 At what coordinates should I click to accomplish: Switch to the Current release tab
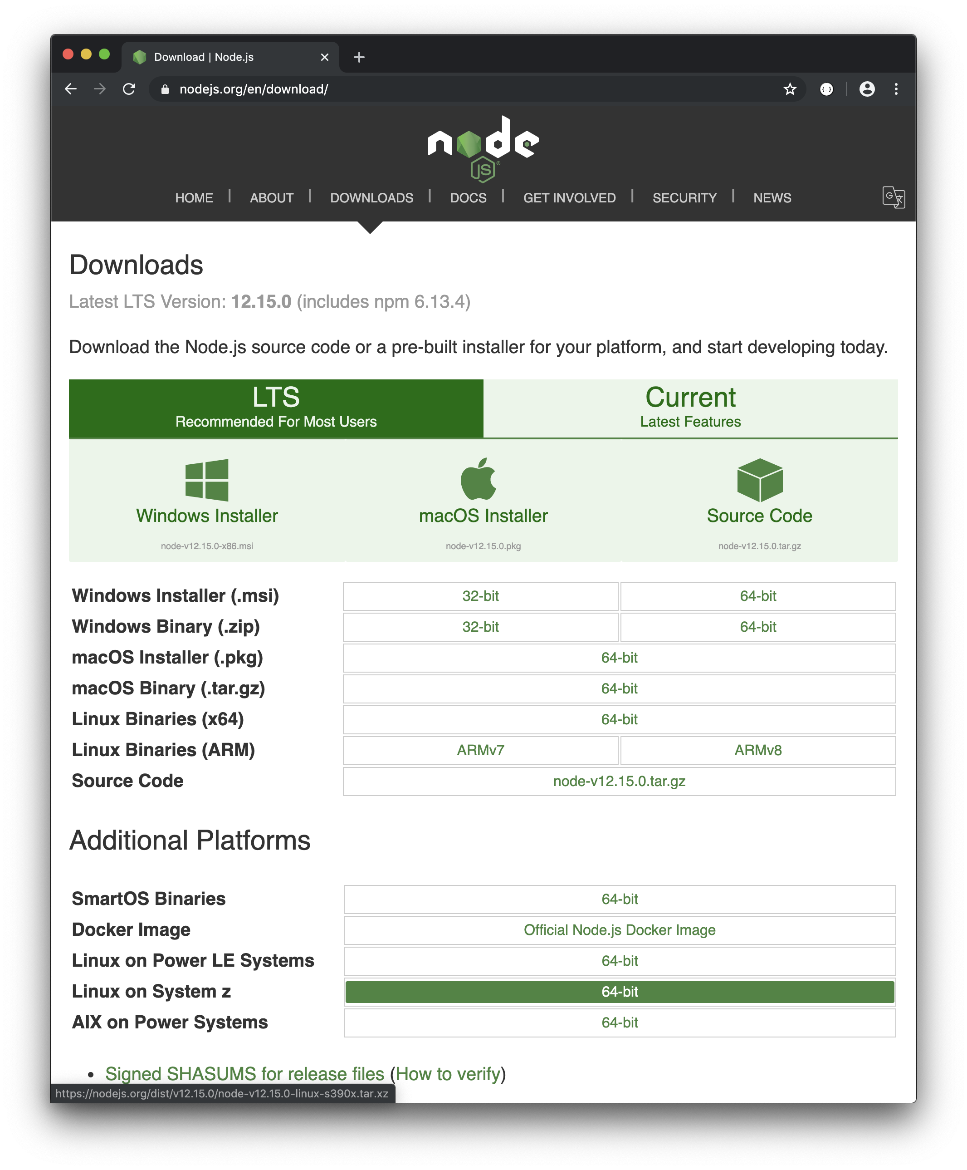pyautogui.click(x=690, y=408)
